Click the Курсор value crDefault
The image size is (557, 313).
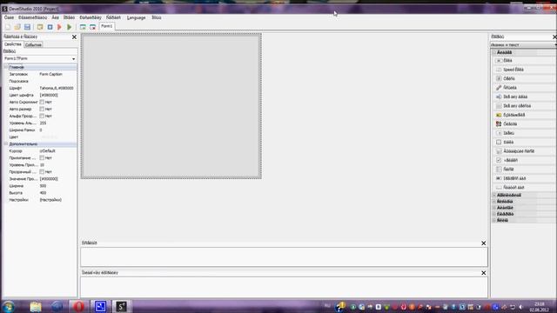click(x=47, y=150)
